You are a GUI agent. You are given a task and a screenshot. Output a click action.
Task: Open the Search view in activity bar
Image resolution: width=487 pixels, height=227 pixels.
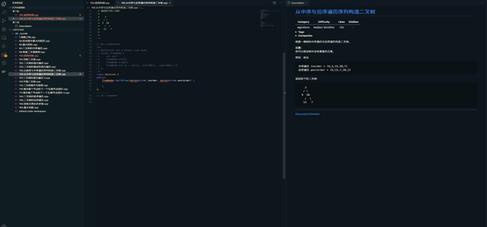(x=4, y=13)
